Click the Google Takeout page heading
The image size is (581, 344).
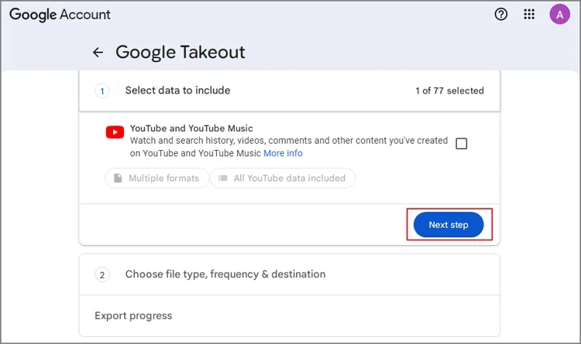click(180, 53)
